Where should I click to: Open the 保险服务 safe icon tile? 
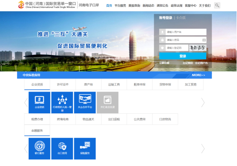(85, 148)
